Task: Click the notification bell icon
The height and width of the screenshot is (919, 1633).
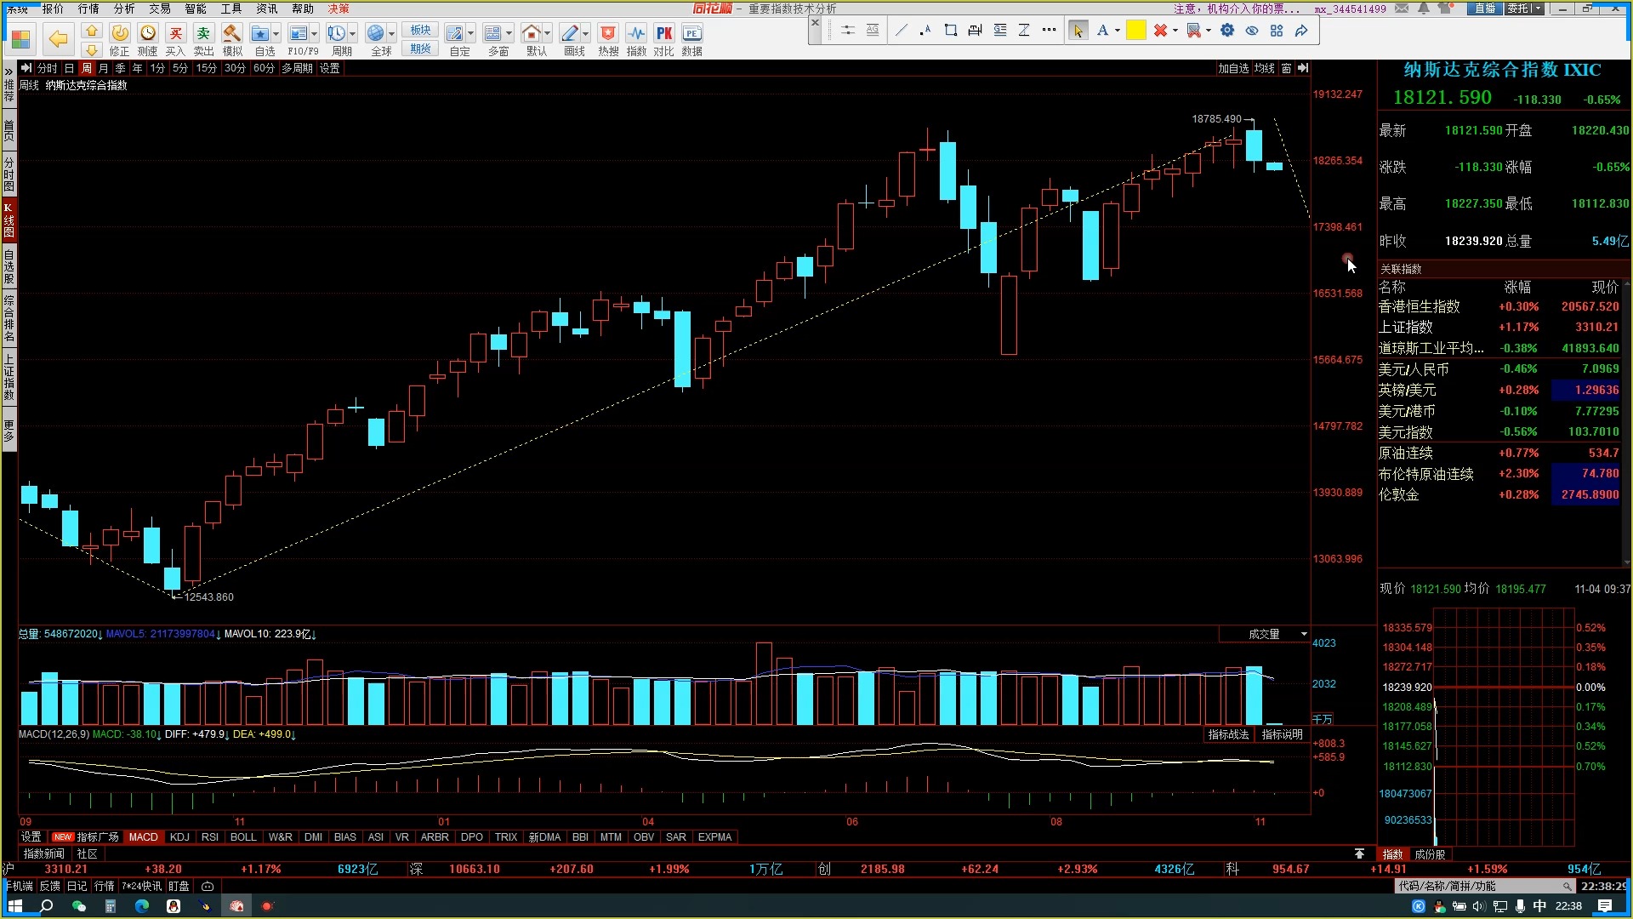Action: (1424, 9)
